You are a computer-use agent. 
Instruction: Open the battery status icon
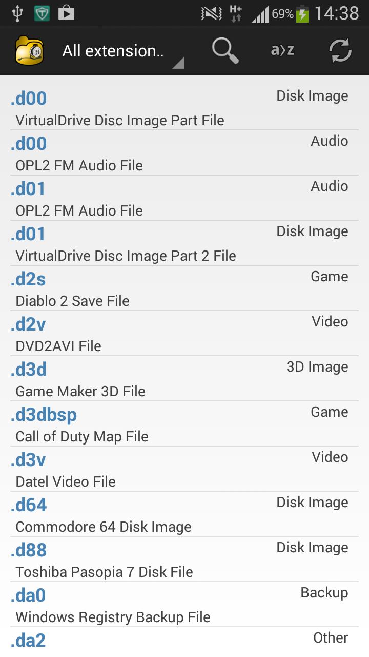pyautogui.click(x=302, y=13)
